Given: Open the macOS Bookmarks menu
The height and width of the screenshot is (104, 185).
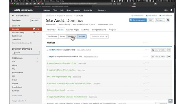Looking at the screenshot, I should click(39, 1).
